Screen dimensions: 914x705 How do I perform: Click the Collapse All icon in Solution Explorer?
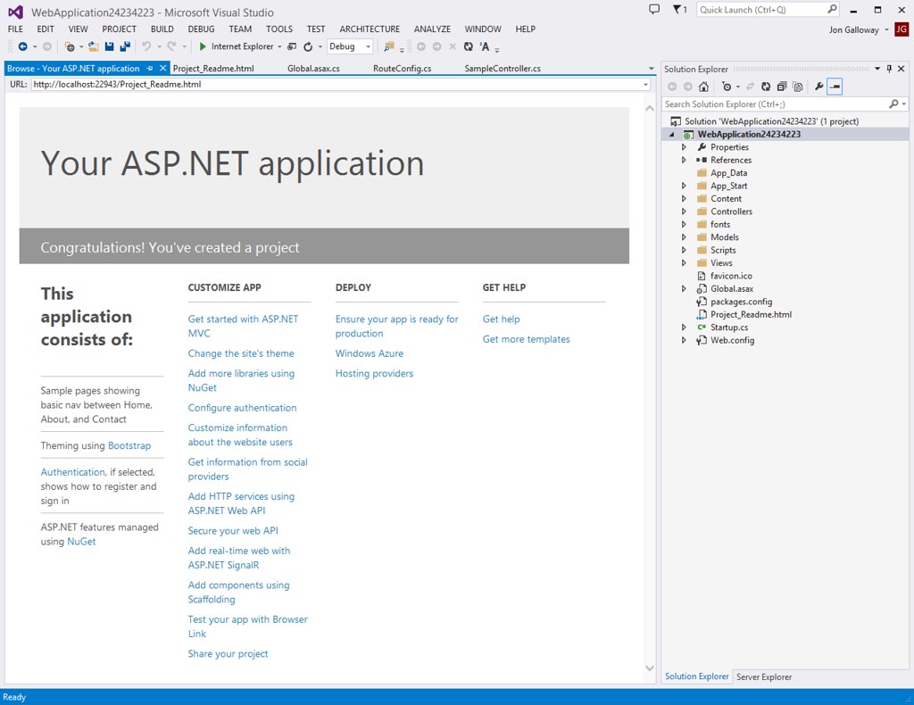click(782, 87)
